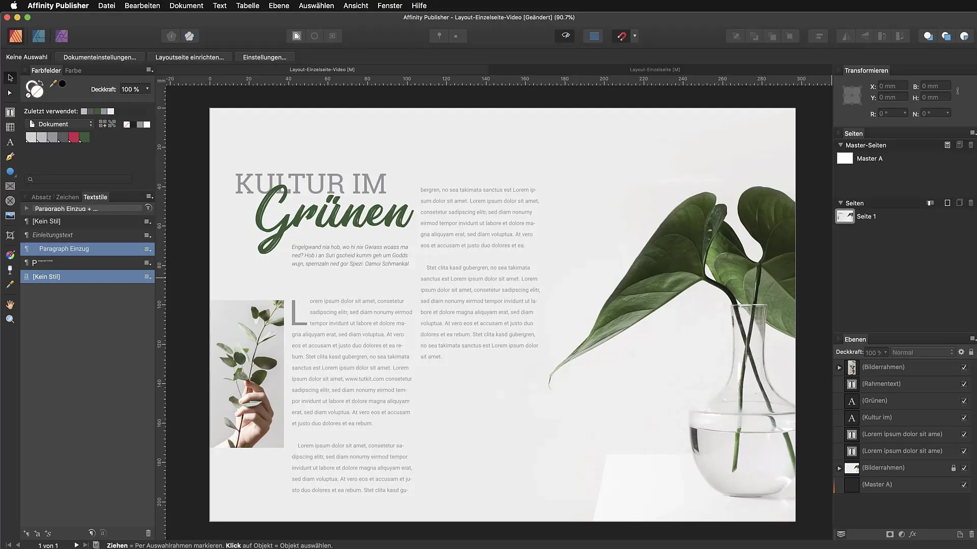Select the Transparency tool
977x549 pixels.
pos(10,270)
